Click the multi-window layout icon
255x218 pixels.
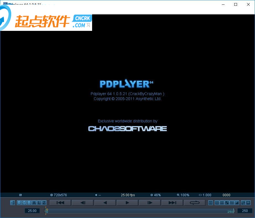click(x=243, y=203)
